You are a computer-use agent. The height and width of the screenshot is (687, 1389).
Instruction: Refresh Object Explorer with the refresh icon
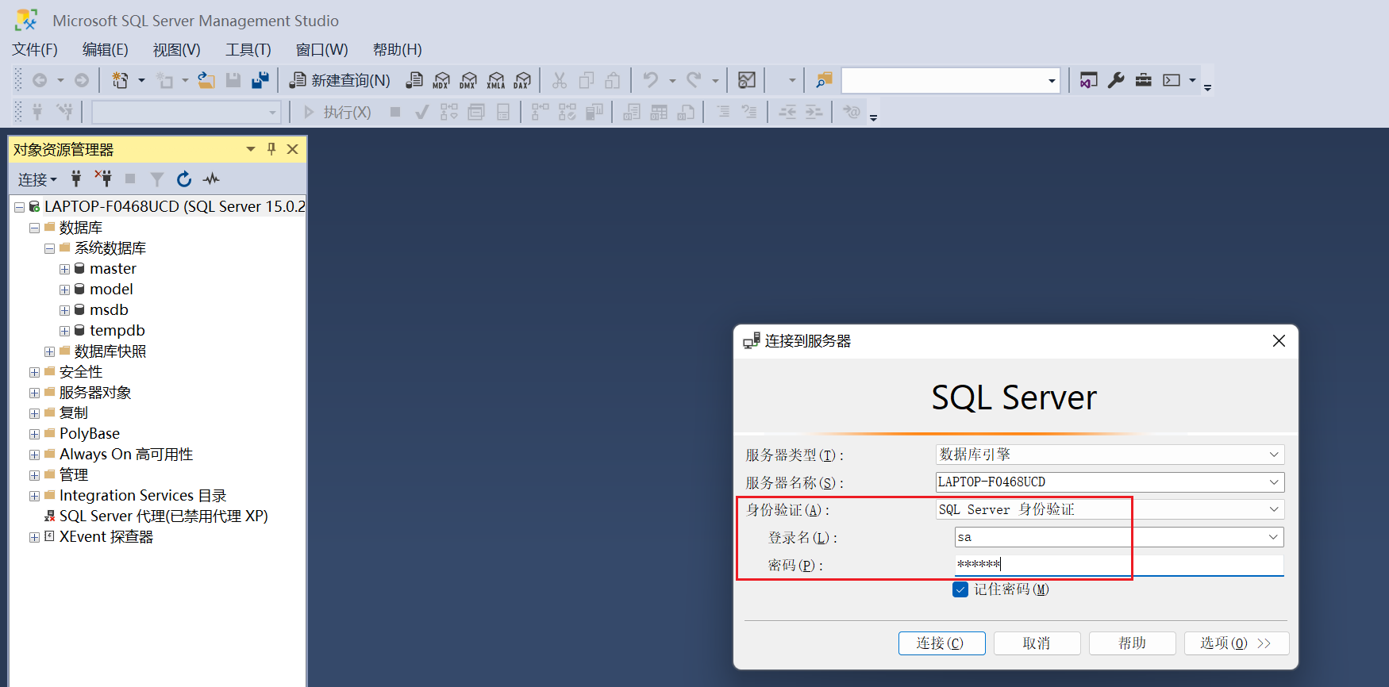coord(184,179)
